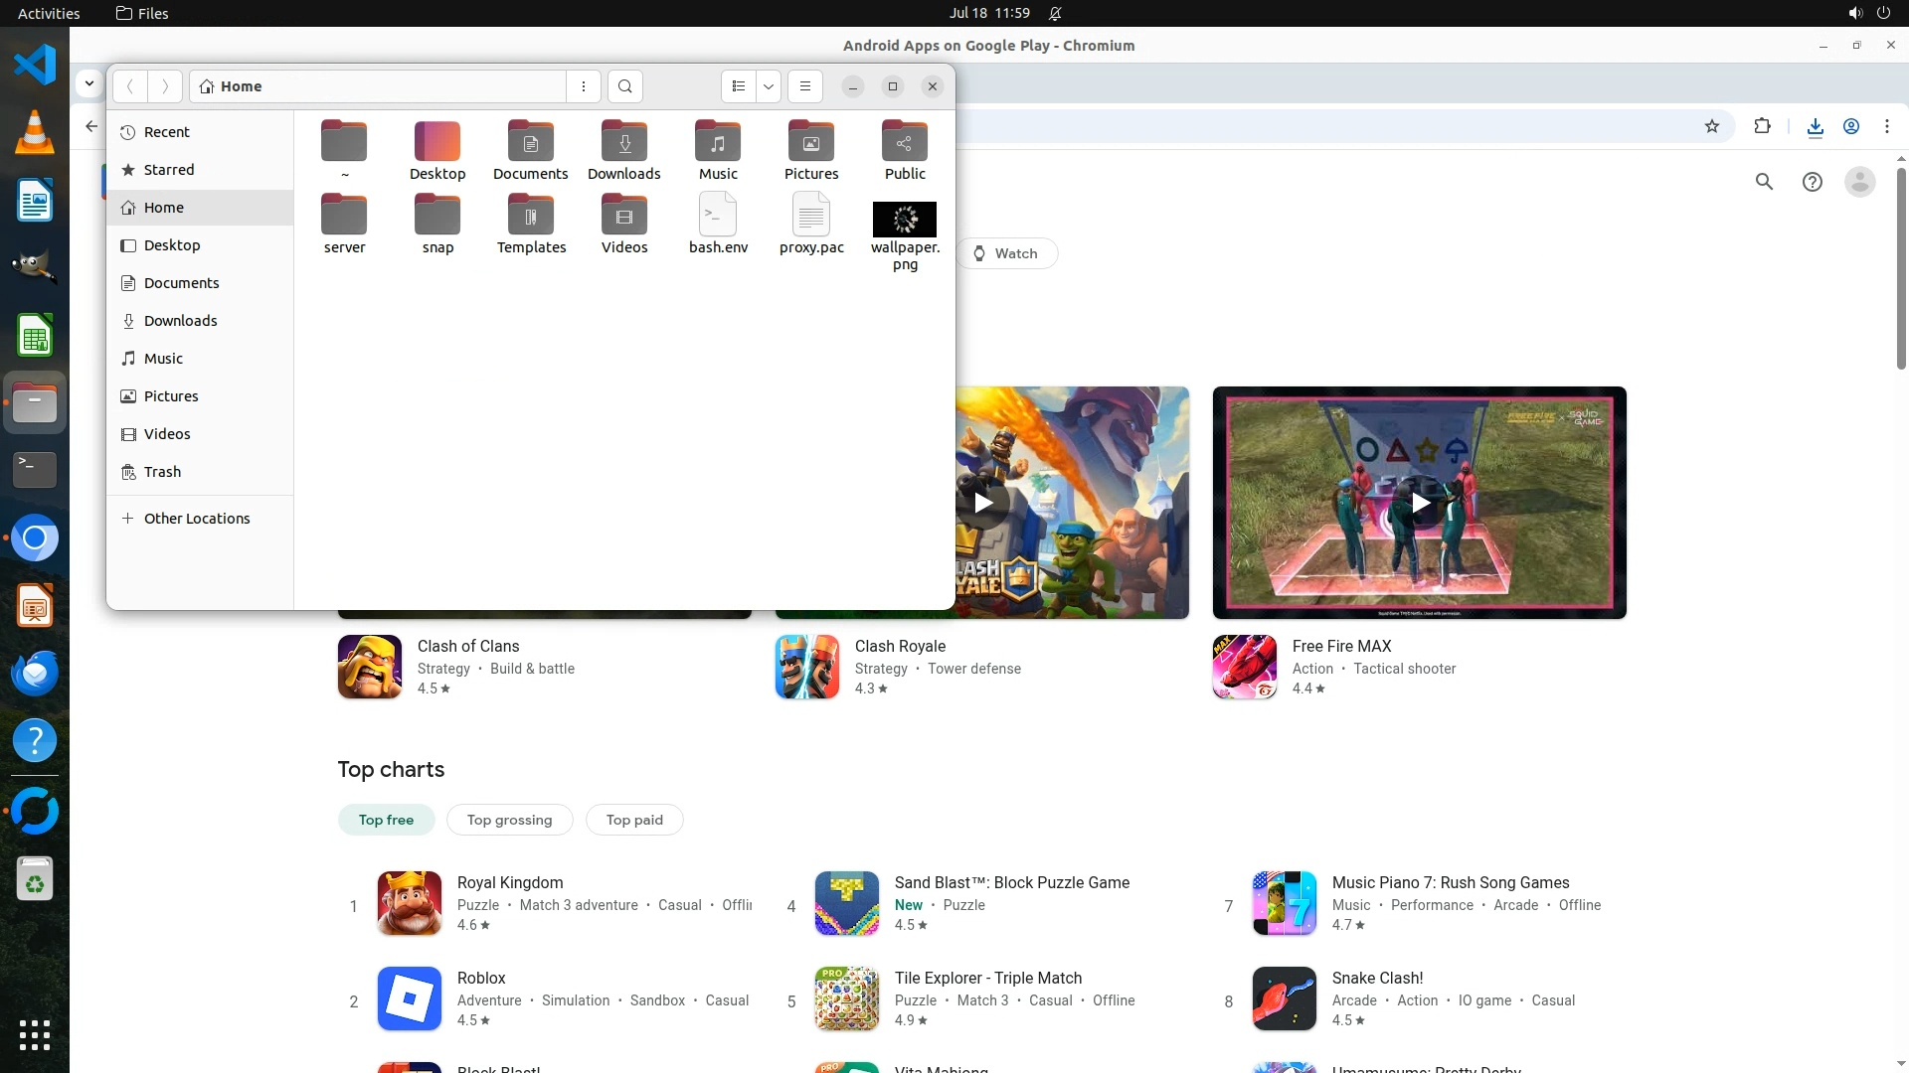Play the Free Fire MAX video
Image resolution: width=1909 pixels, height=1073 pixels.
click(x=1420, y=503)
